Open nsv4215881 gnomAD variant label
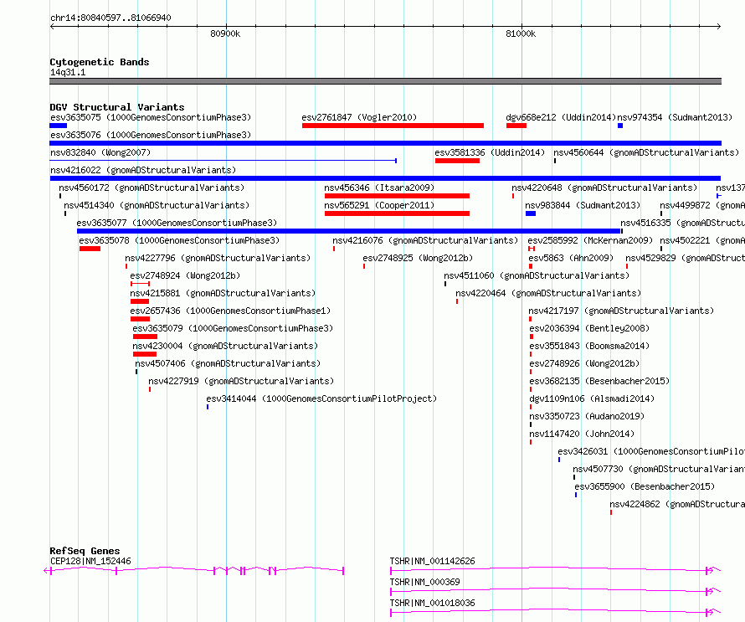The width and height of the screenshot is (745, 622). [x=223, y=293]
